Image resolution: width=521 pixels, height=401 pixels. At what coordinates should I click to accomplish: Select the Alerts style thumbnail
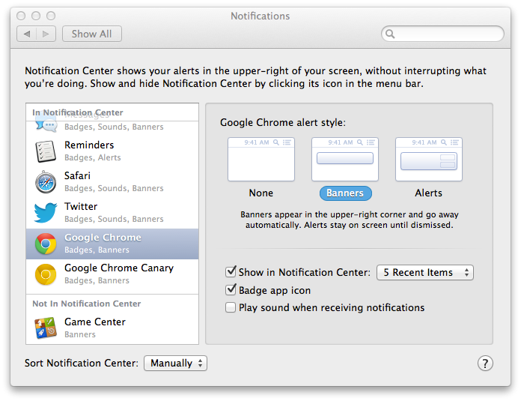(x=429, y=160)
